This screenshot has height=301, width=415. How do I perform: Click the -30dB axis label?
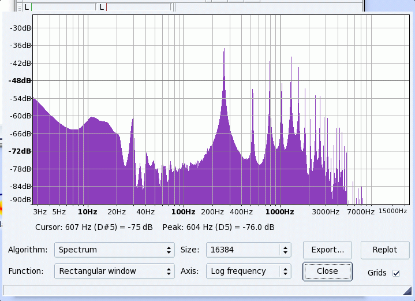20,28
